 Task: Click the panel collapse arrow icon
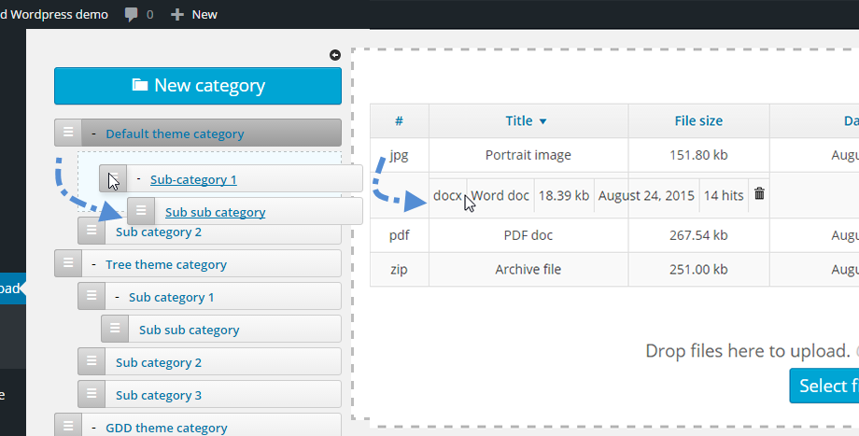coord(335,55)
